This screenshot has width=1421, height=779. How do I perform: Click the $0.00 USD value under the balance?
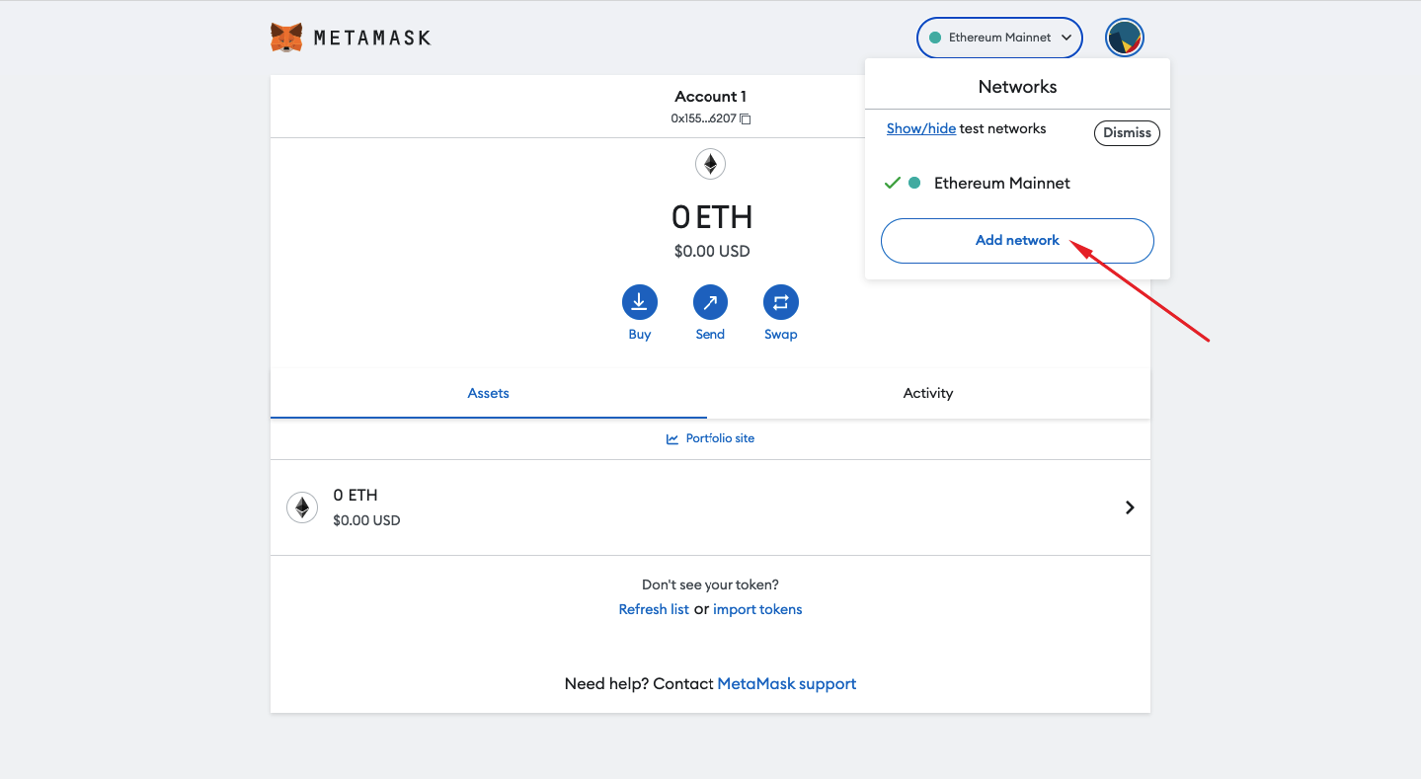[x=712, y=251]
